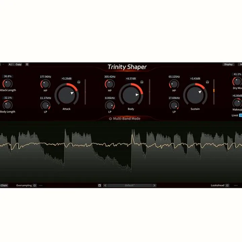Toggle the Body band solo headphones icon

[x=142, y=82]
